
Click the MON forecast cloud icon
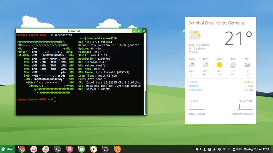pyautogui.click(x=191, y=65)
